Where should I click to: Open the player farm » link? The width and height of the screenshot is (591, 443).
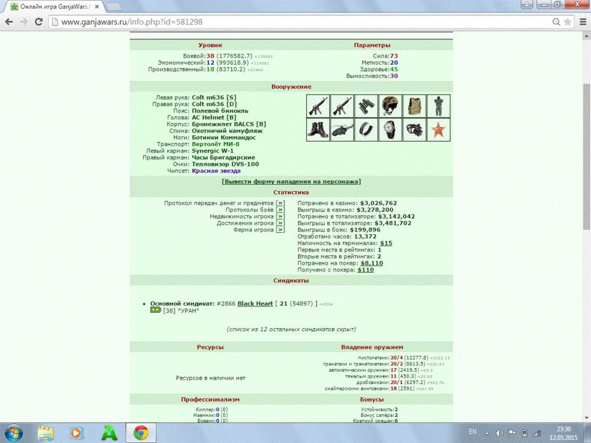click(280, 230)
